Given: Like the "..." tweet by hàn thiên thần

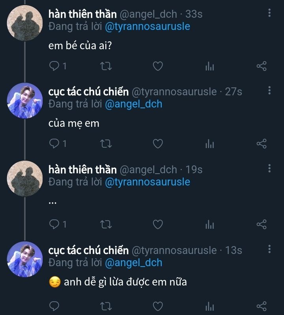Looking at the screenshot, I should [x=158, y=224].
